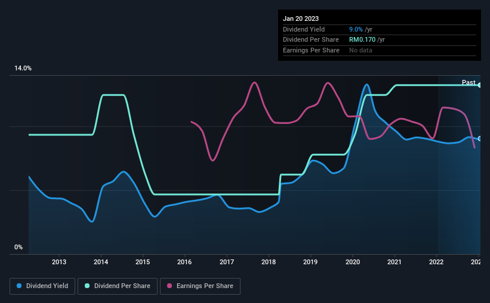The height and width of the screenshot is (303, 490).
Task: Toggle the Dividend Yield legend button
Action: tap(42, 286)
